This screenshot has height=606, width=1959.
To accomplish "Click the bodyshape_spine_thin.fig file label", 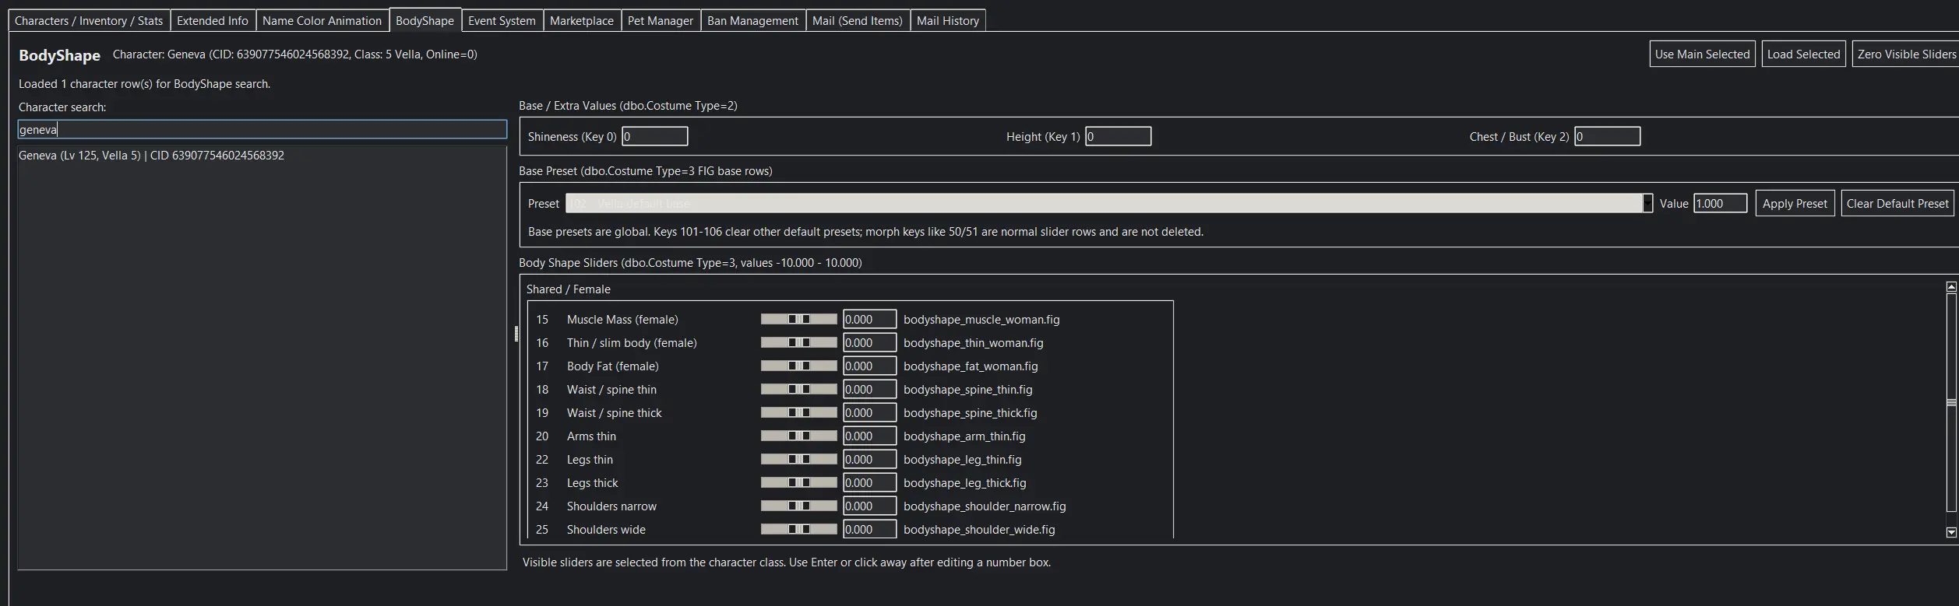I will pos(967,390).
